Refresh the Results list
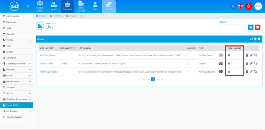The image size is (265, 130). pyautogui.click(x=251, y=39)
